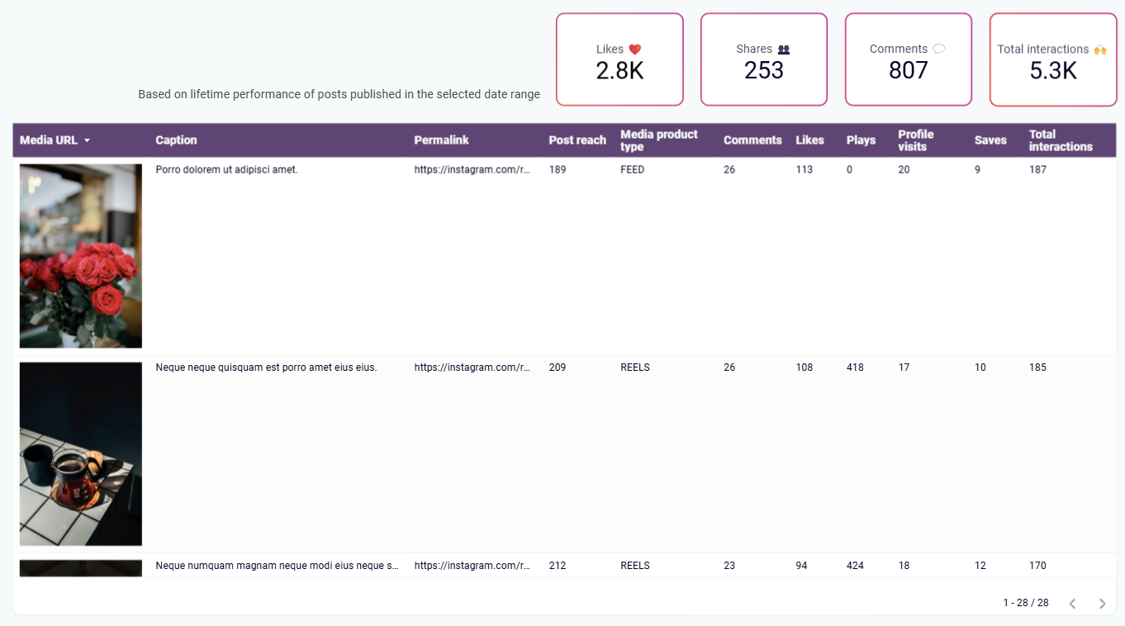This screenshot has height=626, width=1125.
Task: Select the Shares scorecard showing 253
Action: coord(764,59)
